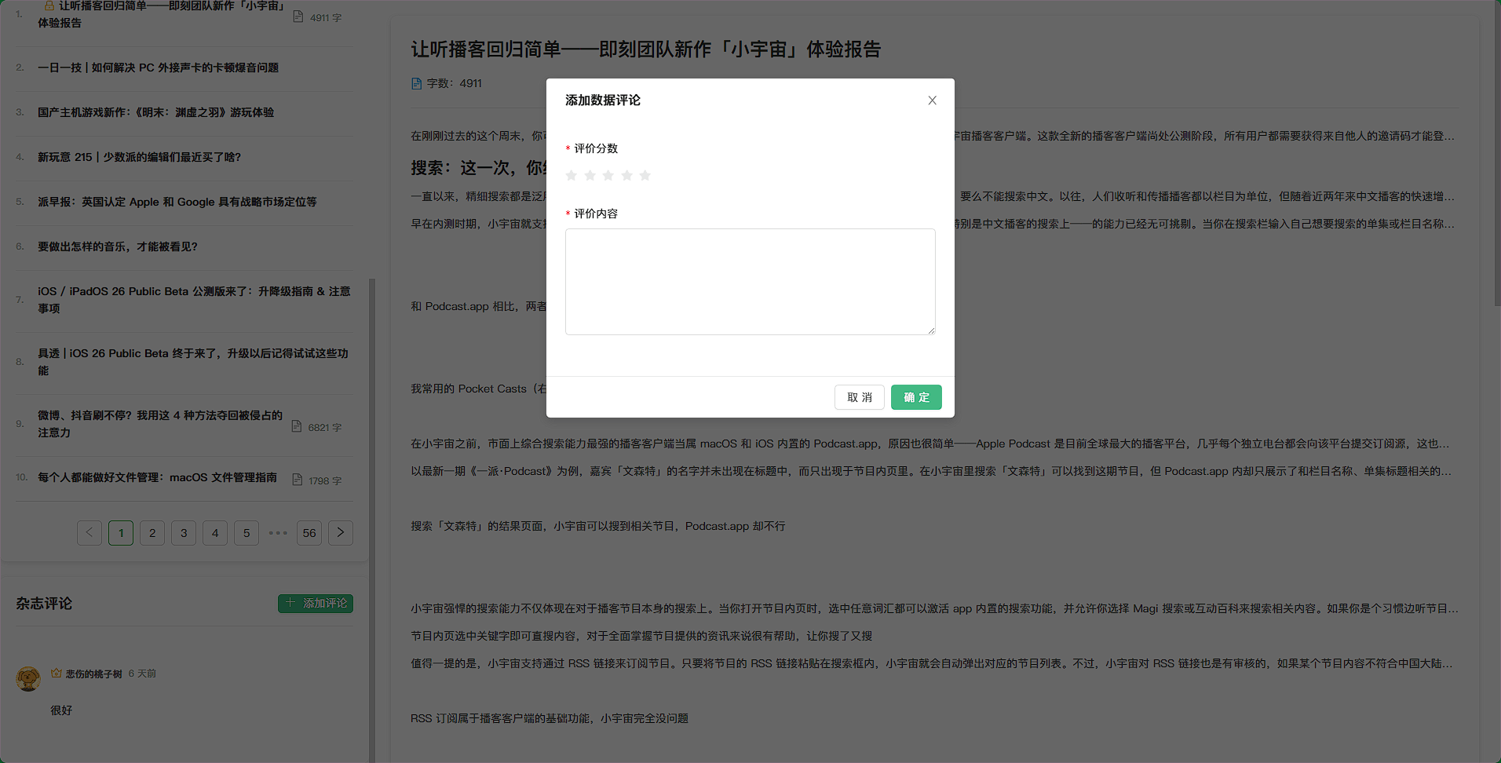Click the 6 天前 timestamp
1501x763 pixels.
pos(142,674)
